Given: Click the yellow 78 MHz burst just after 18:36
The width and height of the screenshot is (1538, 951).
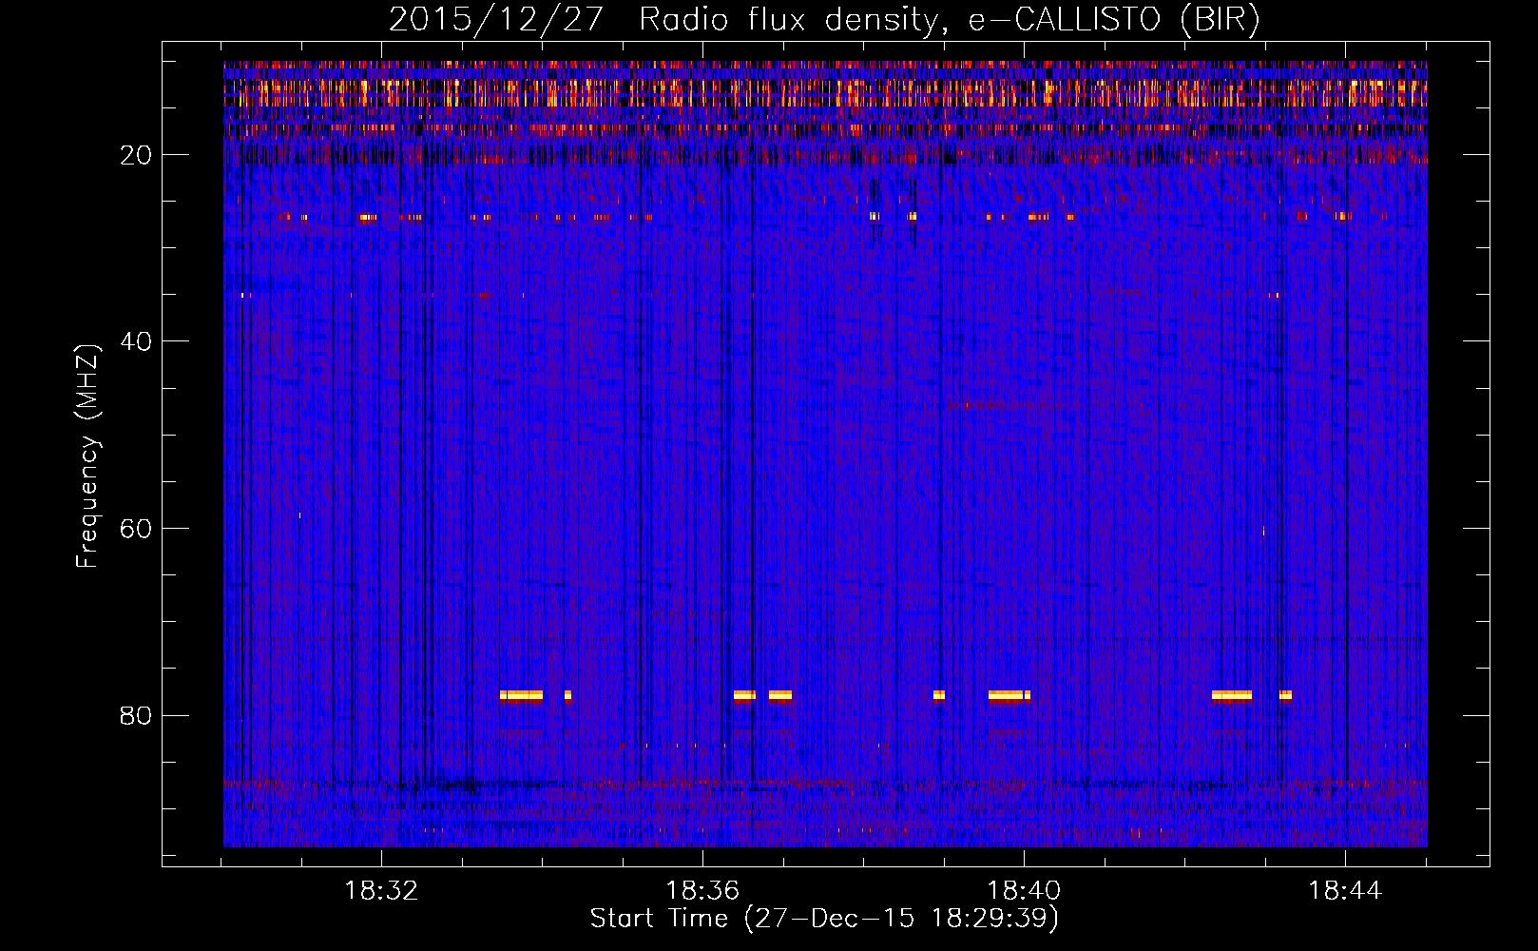Looking at the screenshot, I should point(744,695).
